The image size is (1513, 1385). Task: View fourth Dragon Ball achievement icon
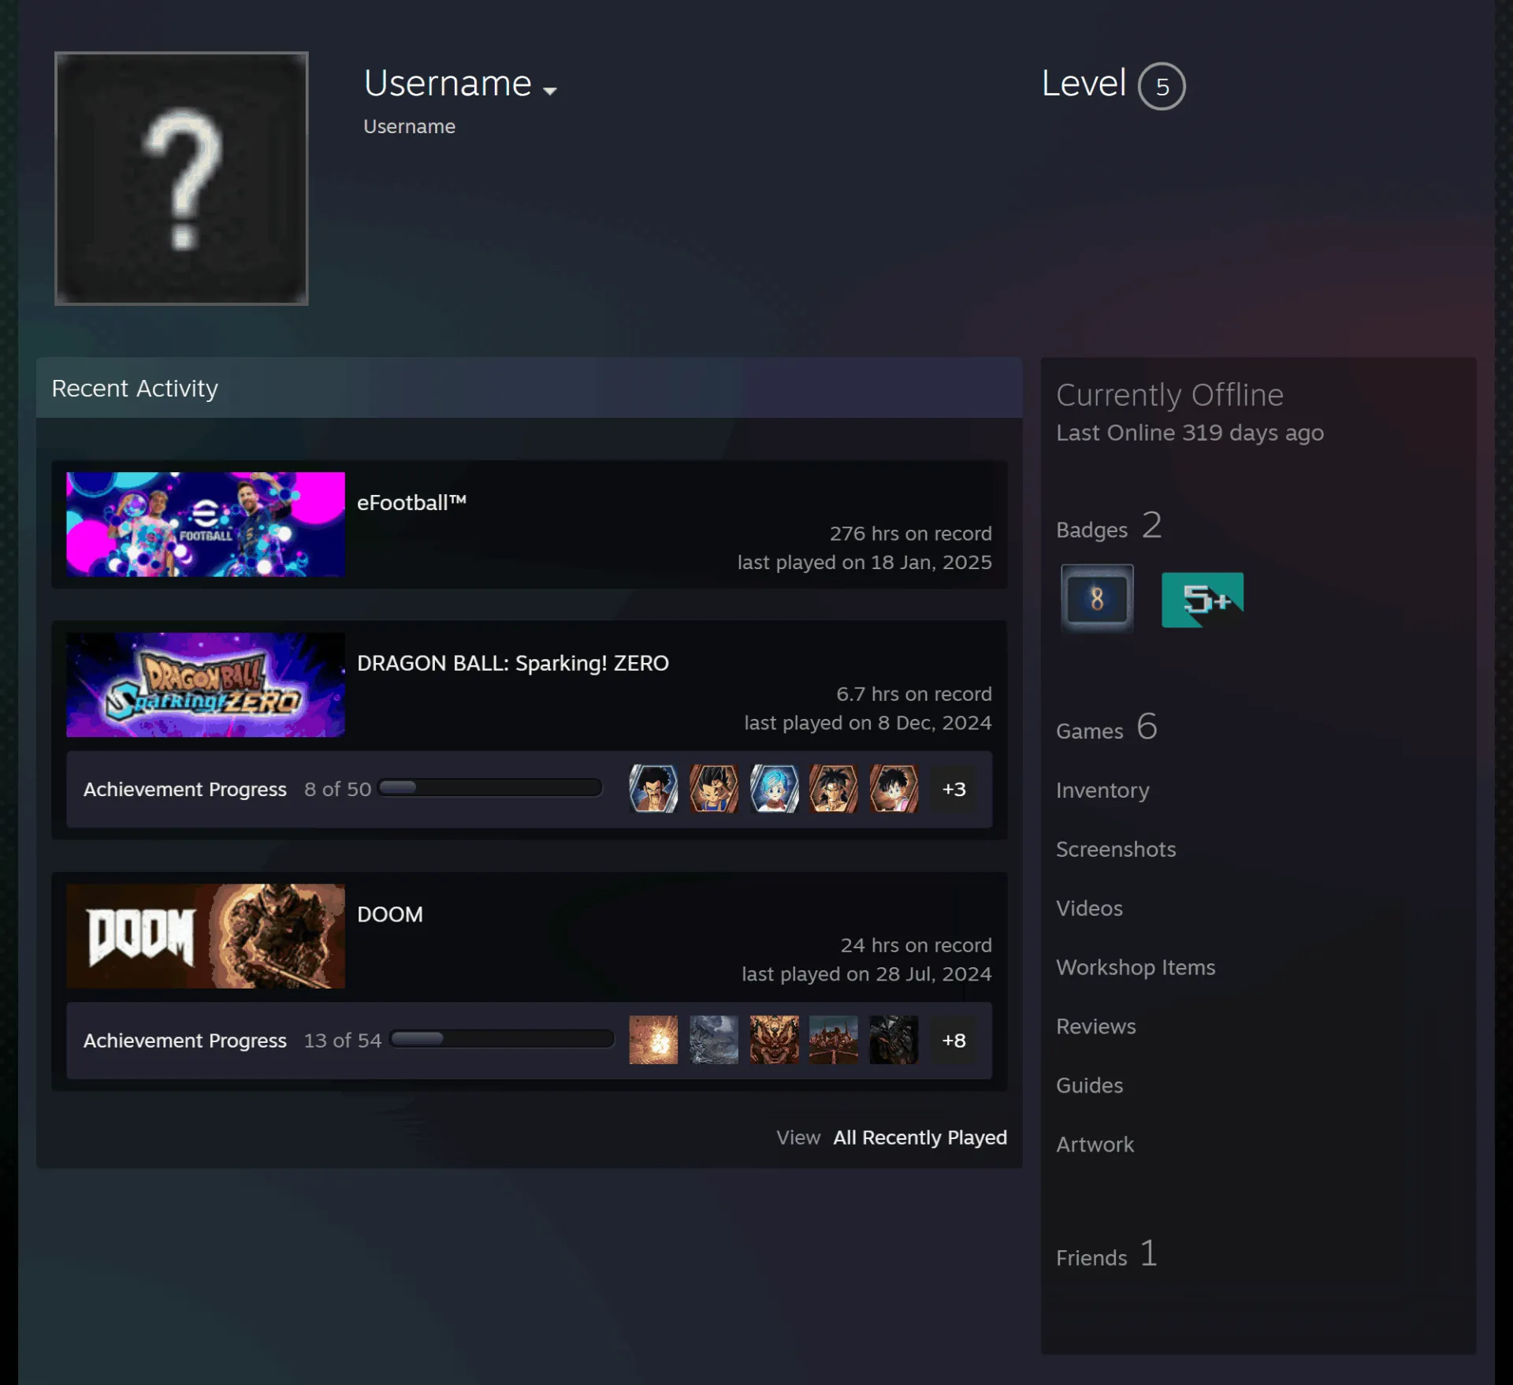[x=834, y=789]
